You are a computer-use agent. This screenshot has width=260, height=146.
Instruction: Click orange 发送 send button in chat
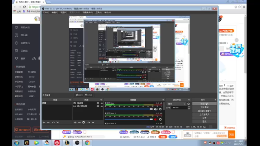231,134
